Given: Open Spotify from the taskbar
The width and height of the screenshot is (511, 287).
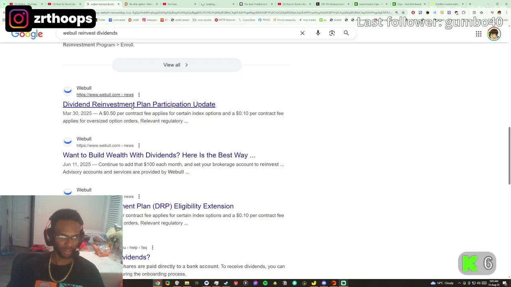Looking at the screenshot, I should [x=265, y=283].
